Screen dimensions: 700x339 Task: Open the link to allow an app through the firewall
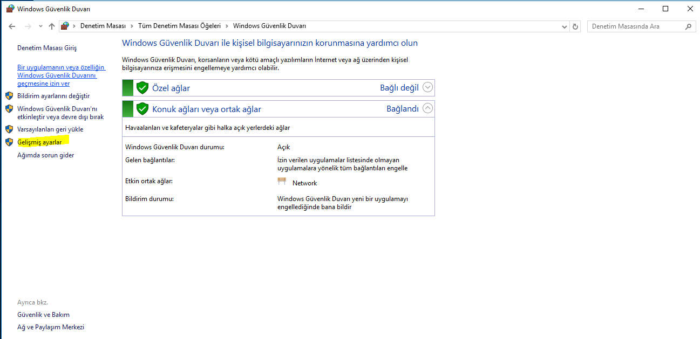pyautogui.click(x=61, y=75)
